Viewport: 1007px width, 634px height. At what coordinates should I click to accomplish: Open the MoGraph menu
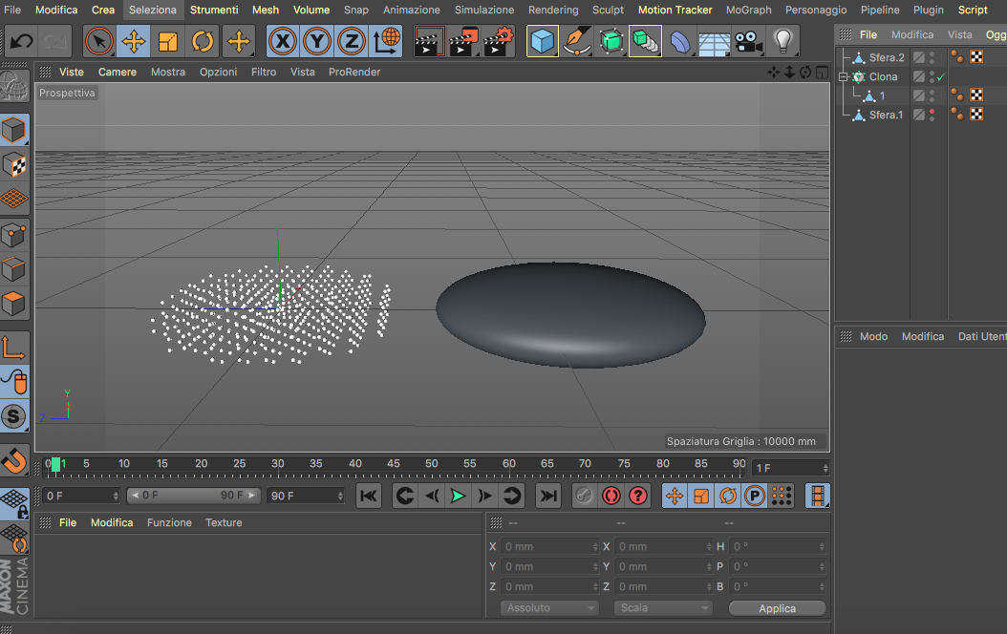pos(748,10)
